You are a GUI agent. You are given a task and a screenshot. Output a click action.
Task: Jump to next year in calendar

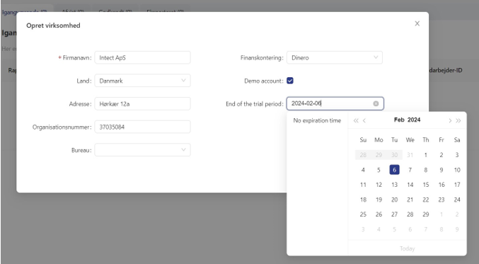pyautogui.click(x=458, y=120)
